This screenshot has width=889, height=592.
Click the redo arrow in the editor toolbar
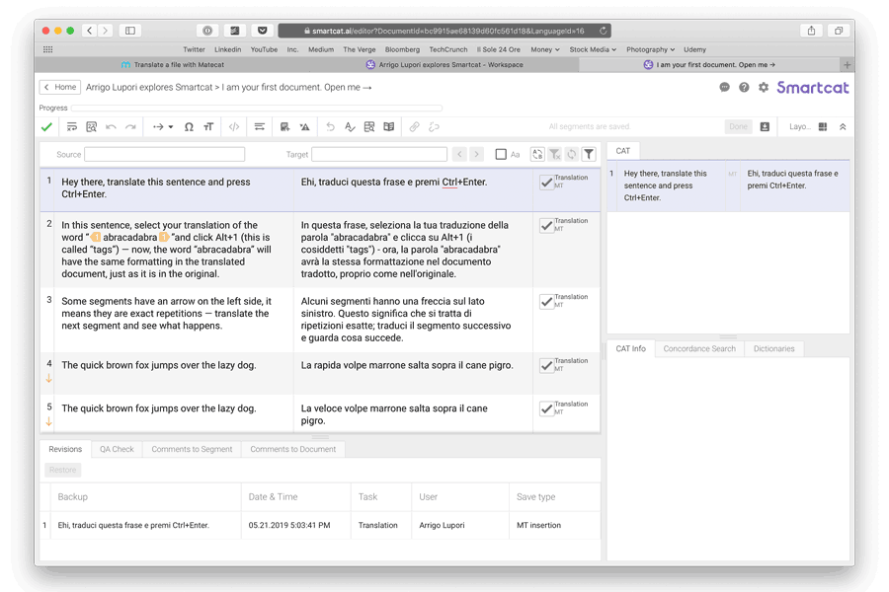[131, 127]
